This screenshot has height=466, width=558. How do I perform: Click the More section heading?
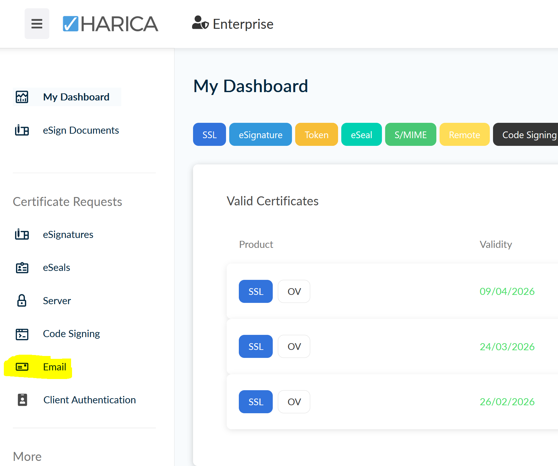click(27, 456)
